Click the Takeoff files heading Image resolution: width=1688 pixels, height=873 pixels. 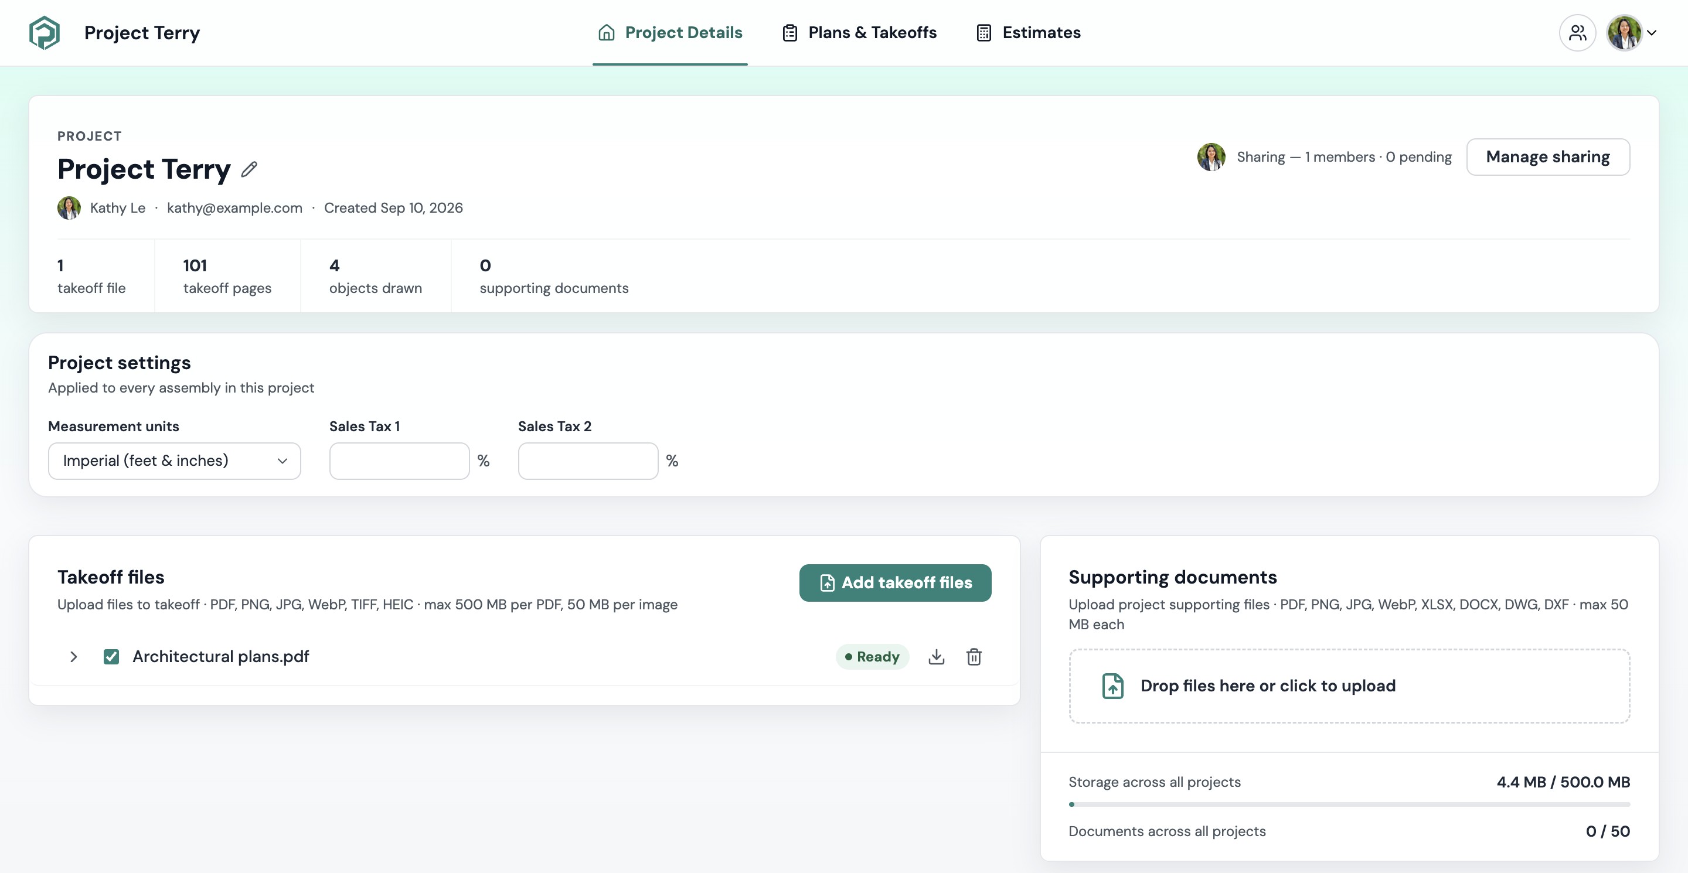click(111, 577)
